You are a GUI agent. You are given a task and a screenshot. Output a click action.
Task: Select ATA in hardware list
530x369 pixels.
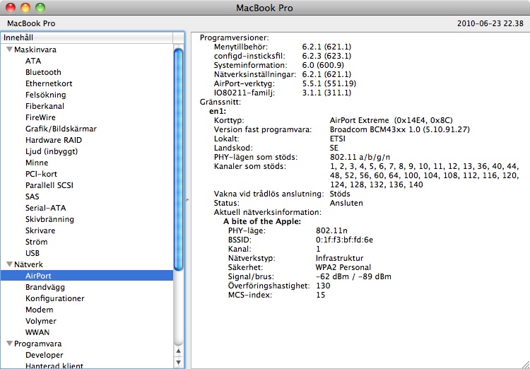coord(33,61)
